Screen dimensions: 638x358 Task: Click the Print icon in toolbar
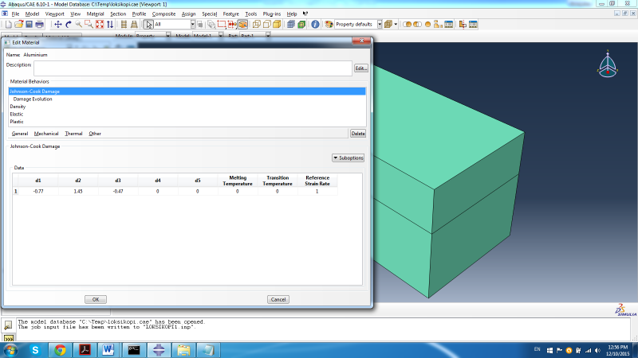(39, 25)
